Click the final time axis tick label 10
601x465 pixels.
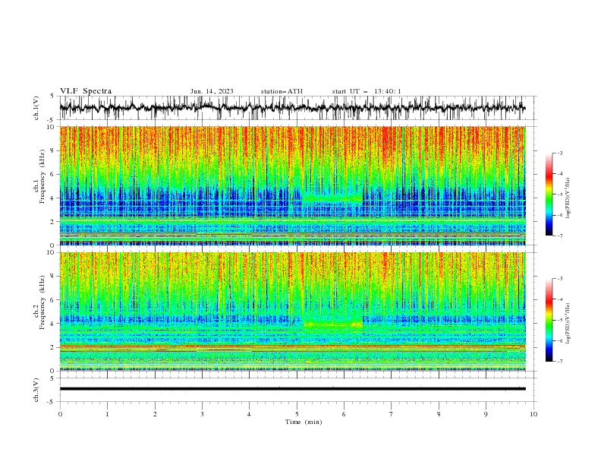coord(533,414)
